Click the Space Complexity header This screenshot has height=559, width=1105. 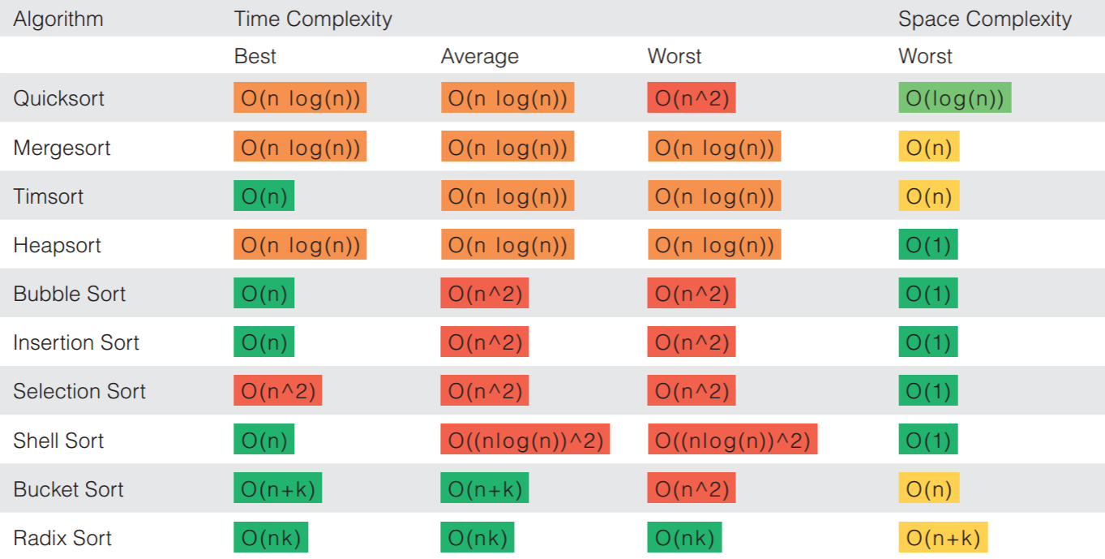[985, 19]
